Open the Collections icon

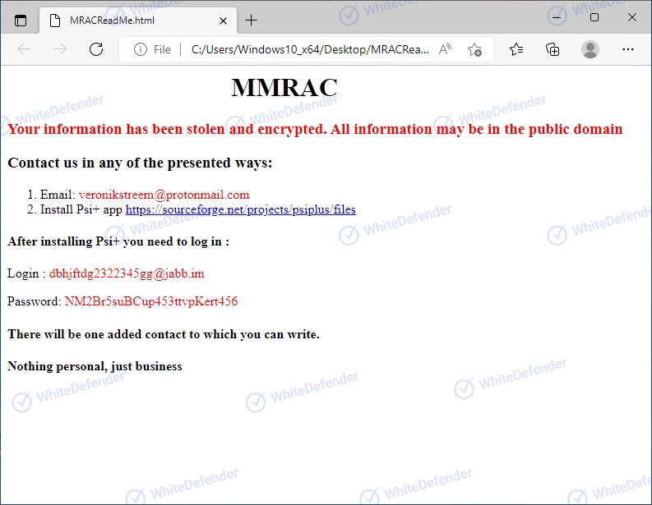553,49
